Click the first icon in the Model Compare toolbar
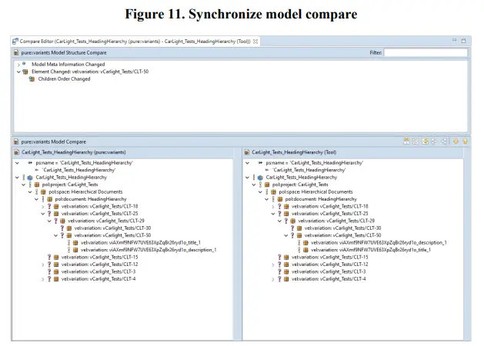Screen dimensions: 484x346 406,141
